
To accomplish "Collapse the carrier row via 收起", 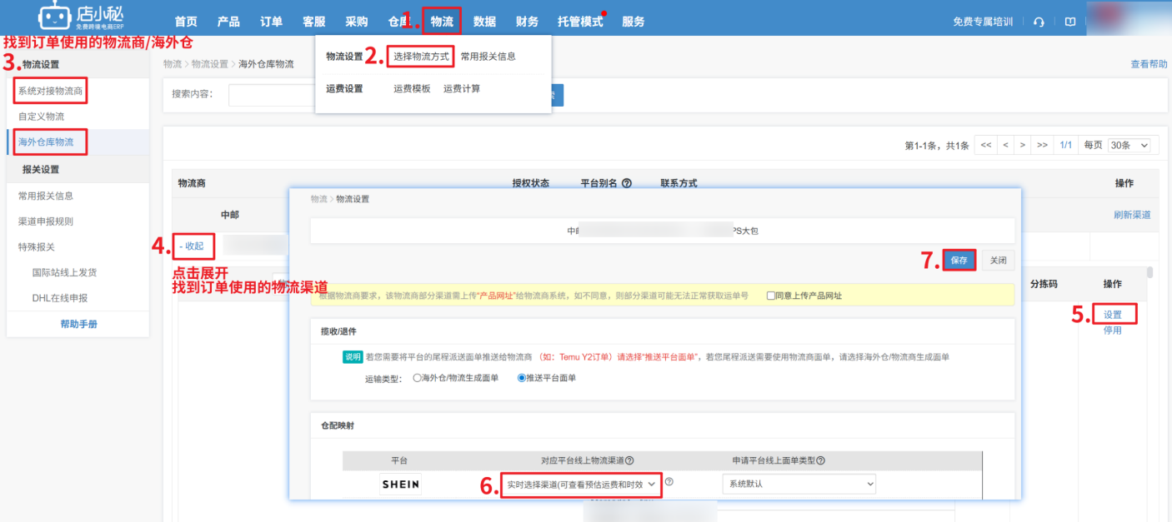I will (192, 246).
